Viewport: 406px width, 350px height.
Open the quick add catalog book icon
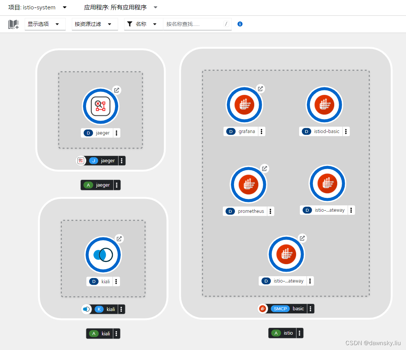coord(13,24)
